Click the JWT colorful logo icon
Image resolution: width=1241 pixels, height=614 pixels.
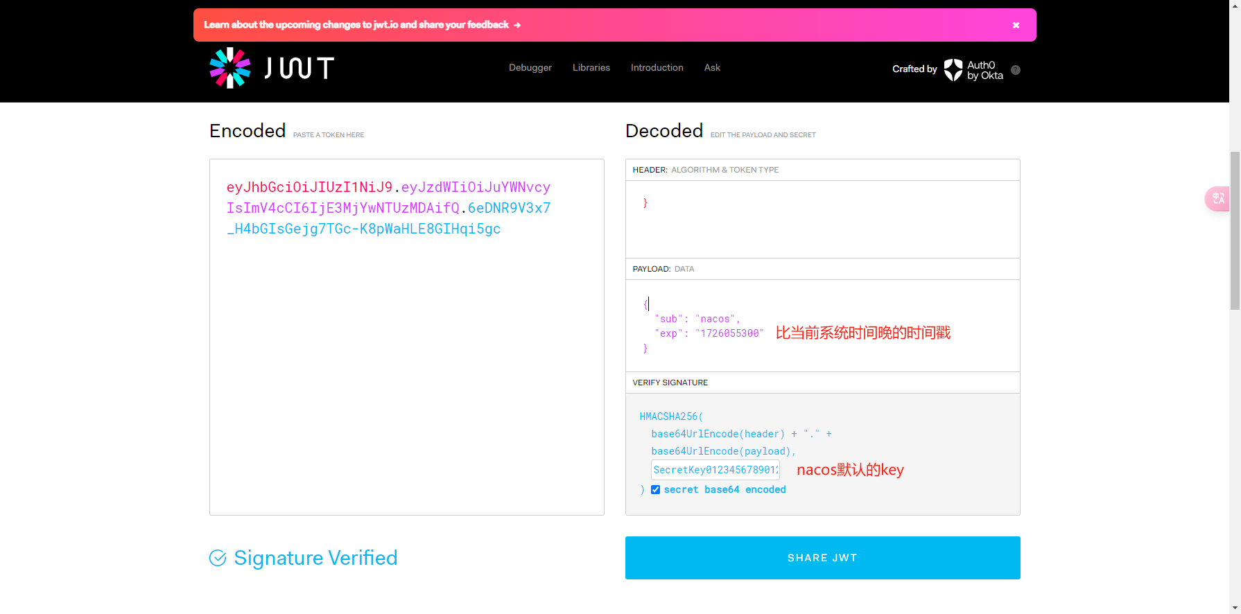(229, 68)
